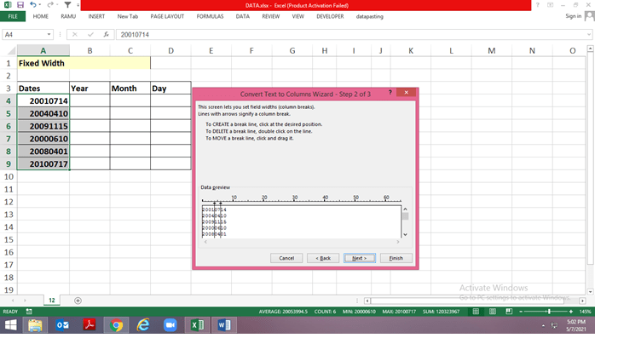Click the macro recording icon in status bar
This screenshot has height=355, width=618.
[29, 312]
